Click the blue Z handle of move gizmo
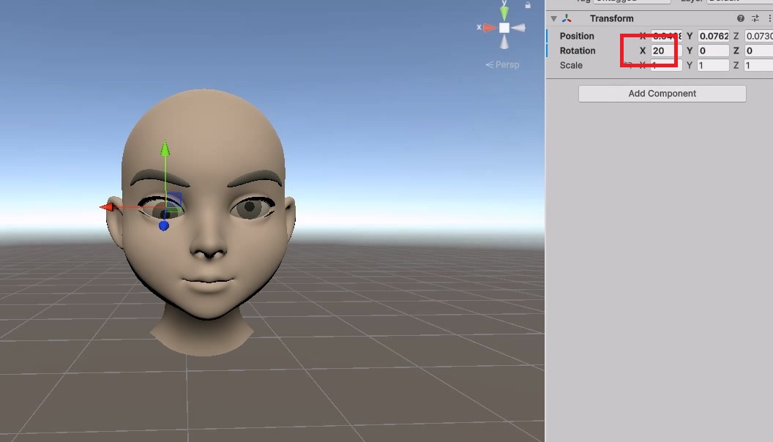The height and width of the screenshot is (442, 773). 164,225
